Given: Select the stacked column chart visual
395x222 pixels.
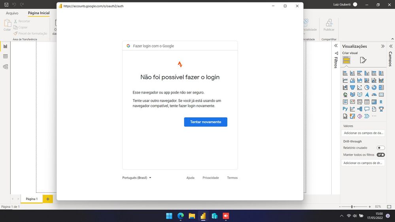Looking at the screenshot, I should tap(352, 73).
